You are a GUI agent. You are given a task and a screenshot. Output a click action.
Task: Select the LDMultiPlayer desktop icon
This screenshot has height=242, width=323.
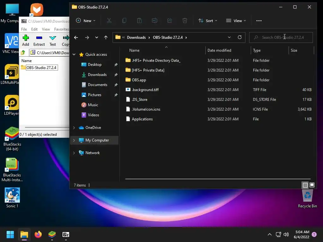(x=10, y=74)
